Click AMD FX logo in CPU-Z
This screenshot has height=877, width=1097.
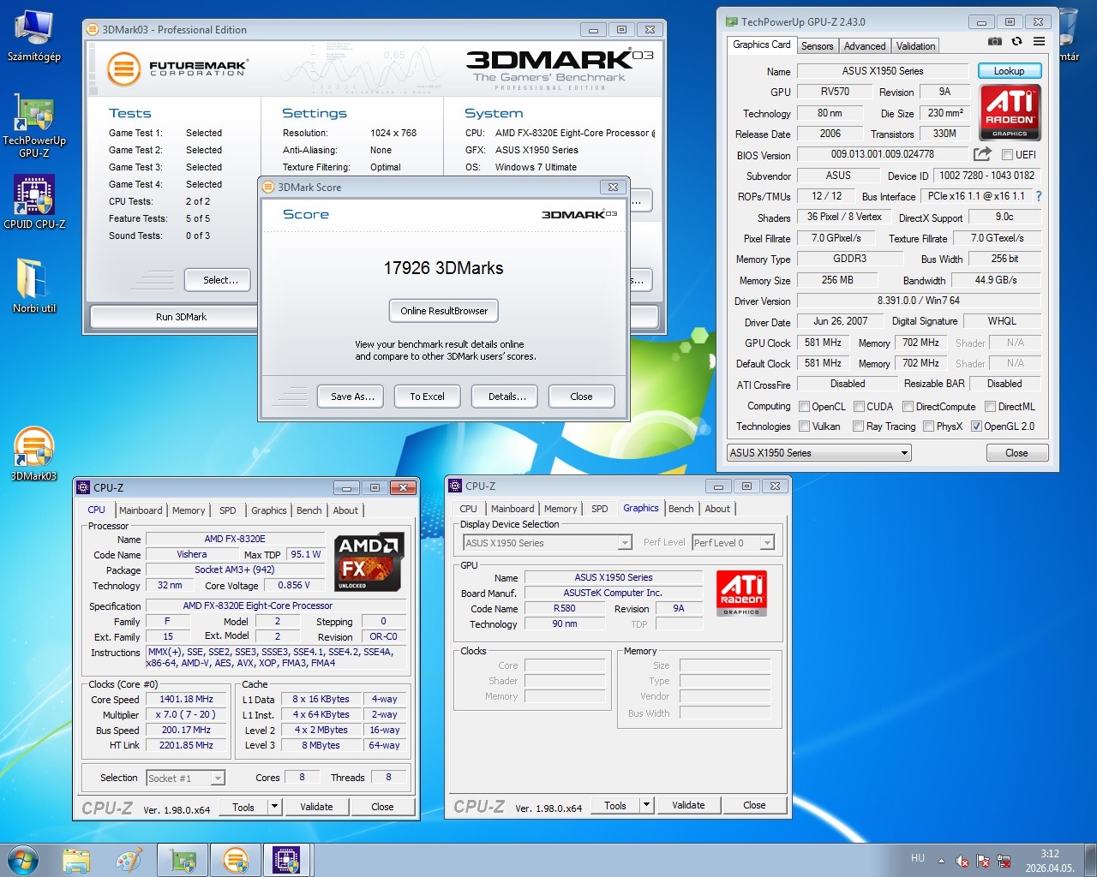pyautogui.click(x=369, y=562)
